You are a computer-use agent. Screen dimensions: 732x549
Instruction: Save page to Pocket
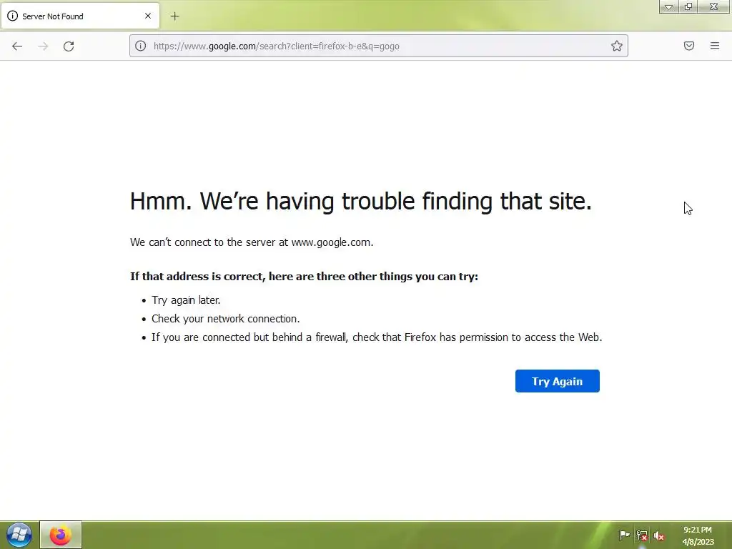tap(689, 46)
